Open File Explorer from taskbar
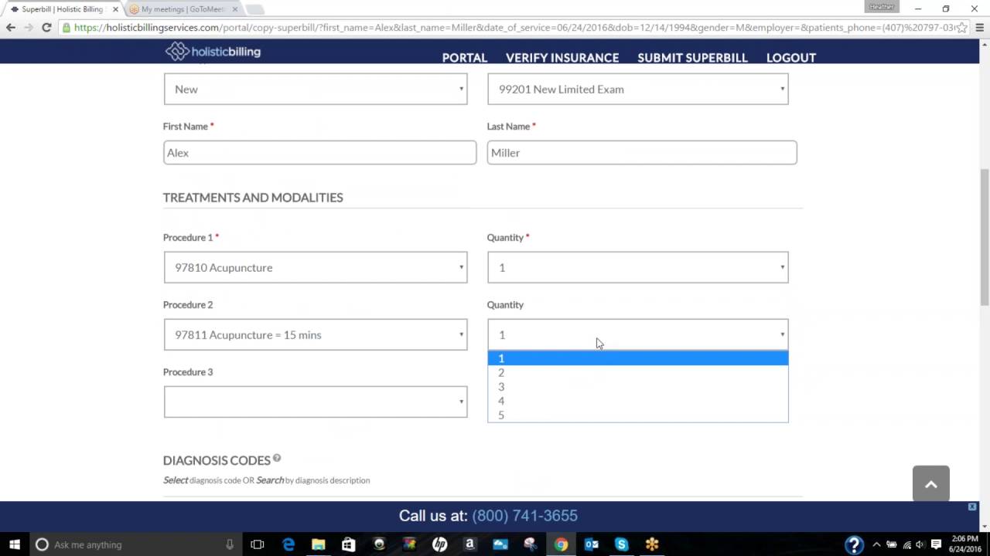Image resolution: width=990 pixels, height=556 pixels. click(x=318, y=544)
